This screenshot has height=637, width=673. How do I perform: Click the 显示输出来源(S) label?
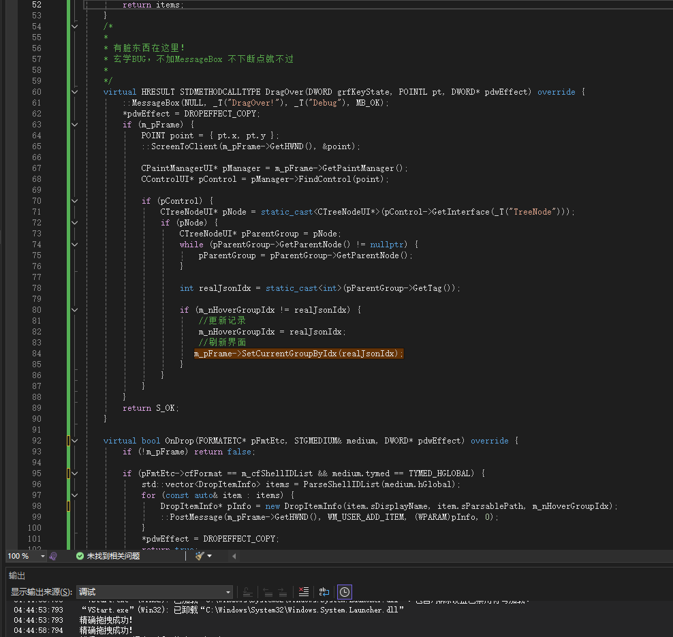coord(41,592)
